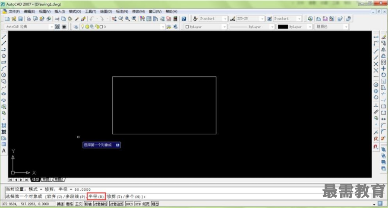
Task: Select the Rotate tool in Modify toolbar
Action: point(384,75)
